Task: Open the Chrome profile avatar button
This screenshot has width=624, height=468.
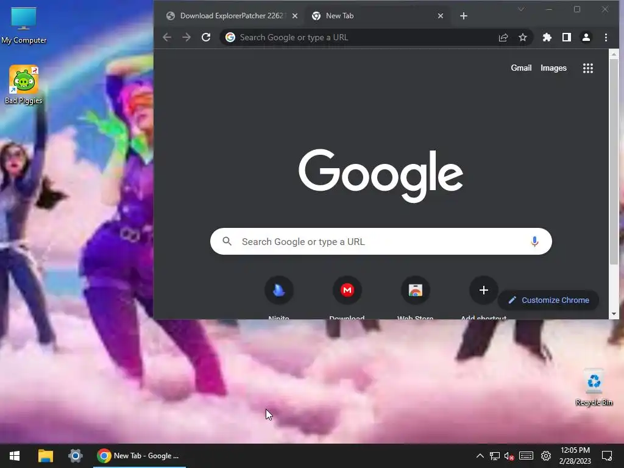Action: point(586,37)
